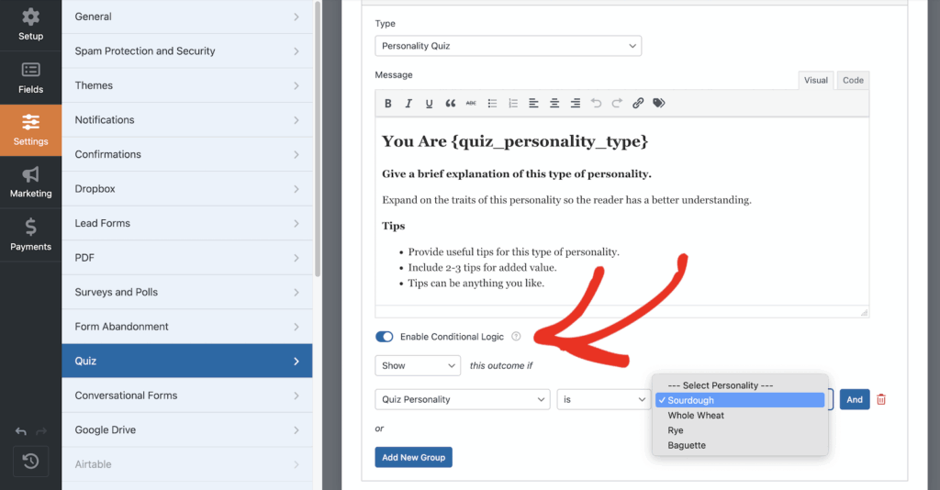Expand the Quiz Personality field dropdown
Viewport: 940px width, 490px height.
(x=462, y=399)
